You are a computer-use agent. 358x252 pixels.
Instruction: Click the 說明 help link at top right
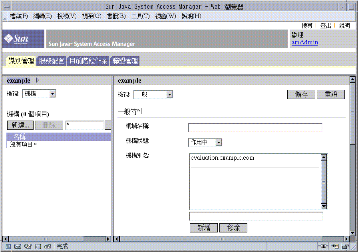pos(344,26)
